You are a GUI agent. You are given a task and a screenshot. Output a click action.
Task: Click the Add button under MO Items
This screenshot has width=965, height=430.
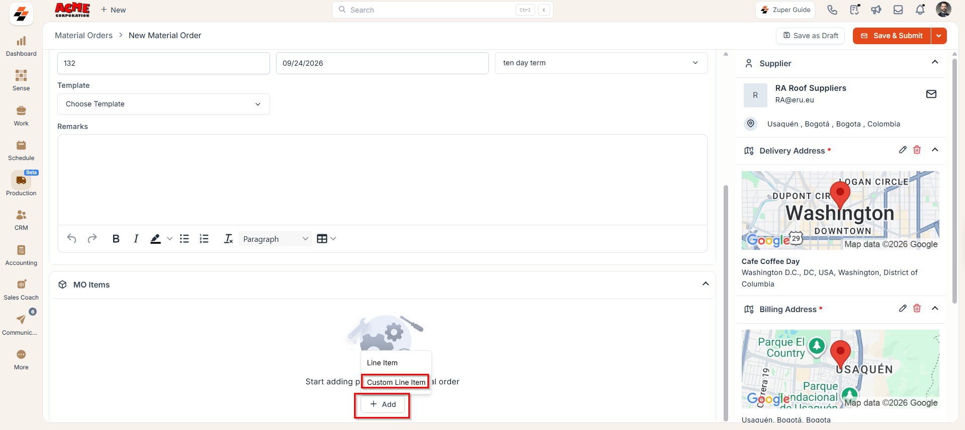pos(383,404)
